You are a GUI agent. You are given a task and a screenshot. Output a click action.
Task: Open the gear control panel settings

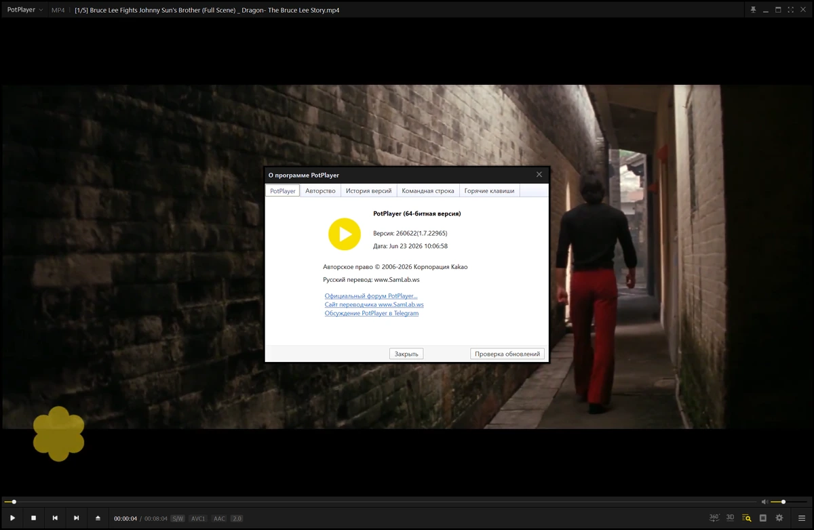coord(779,518)
